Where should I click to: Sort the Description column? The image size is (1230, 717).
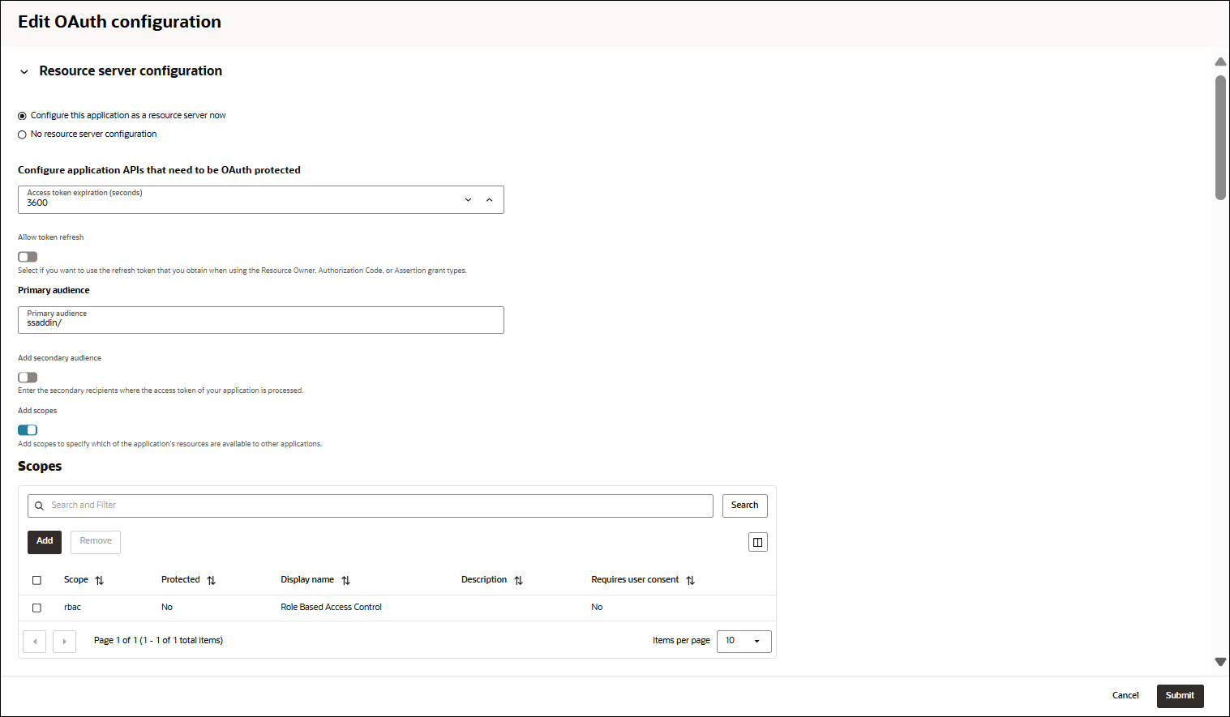point(519,579)
